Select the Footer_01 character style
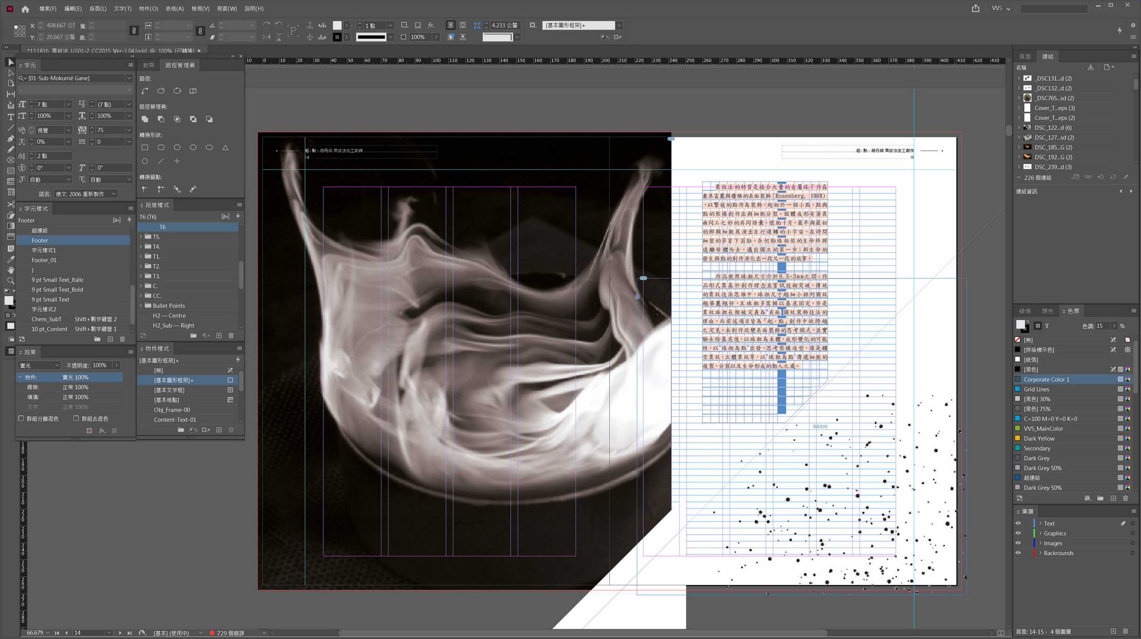1141x639 pixels. [44, 260]
